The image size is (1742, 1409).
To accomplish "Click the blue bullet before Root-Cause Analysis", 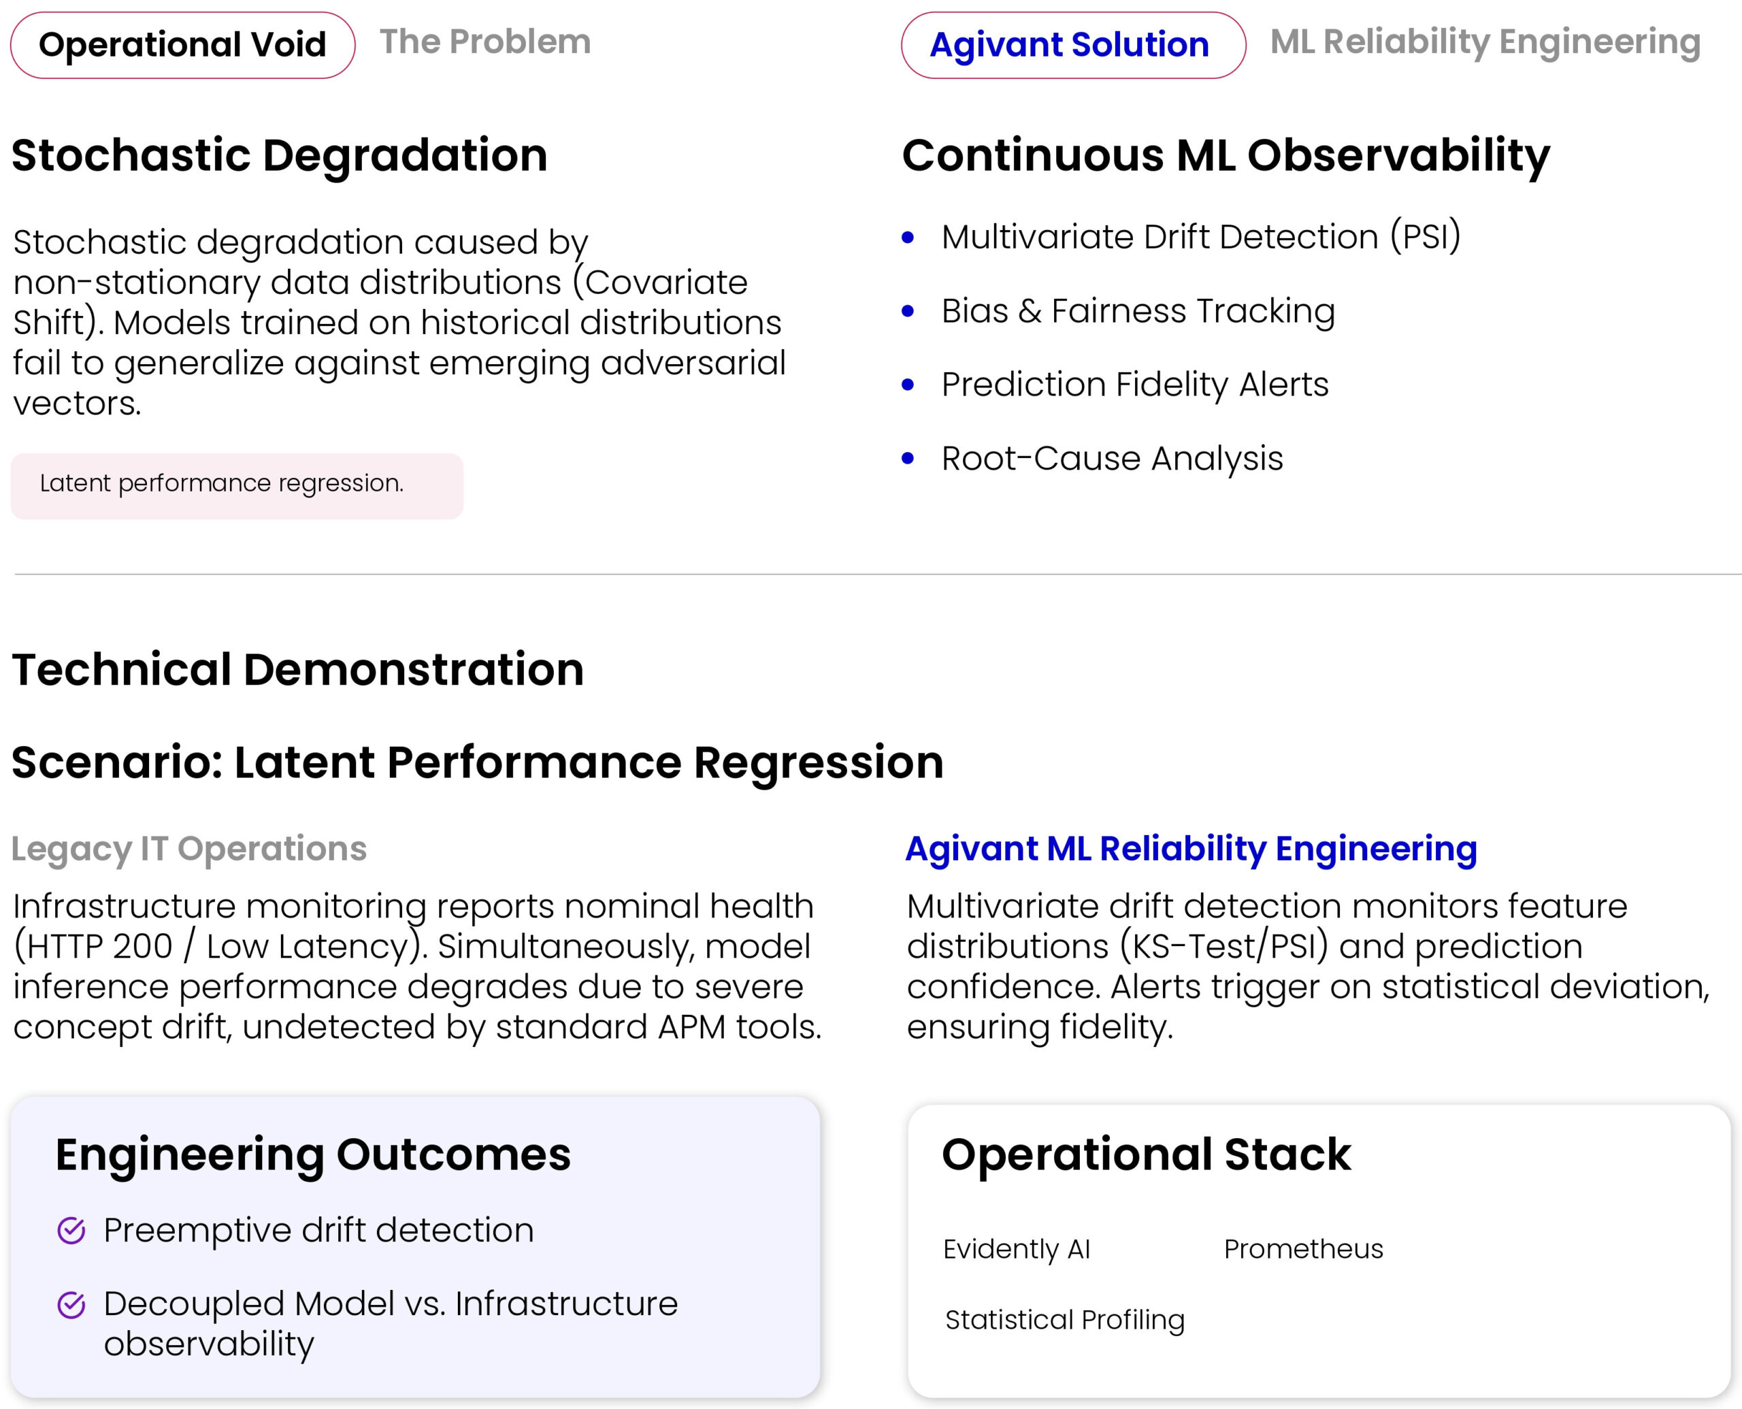I will (908, 459).
